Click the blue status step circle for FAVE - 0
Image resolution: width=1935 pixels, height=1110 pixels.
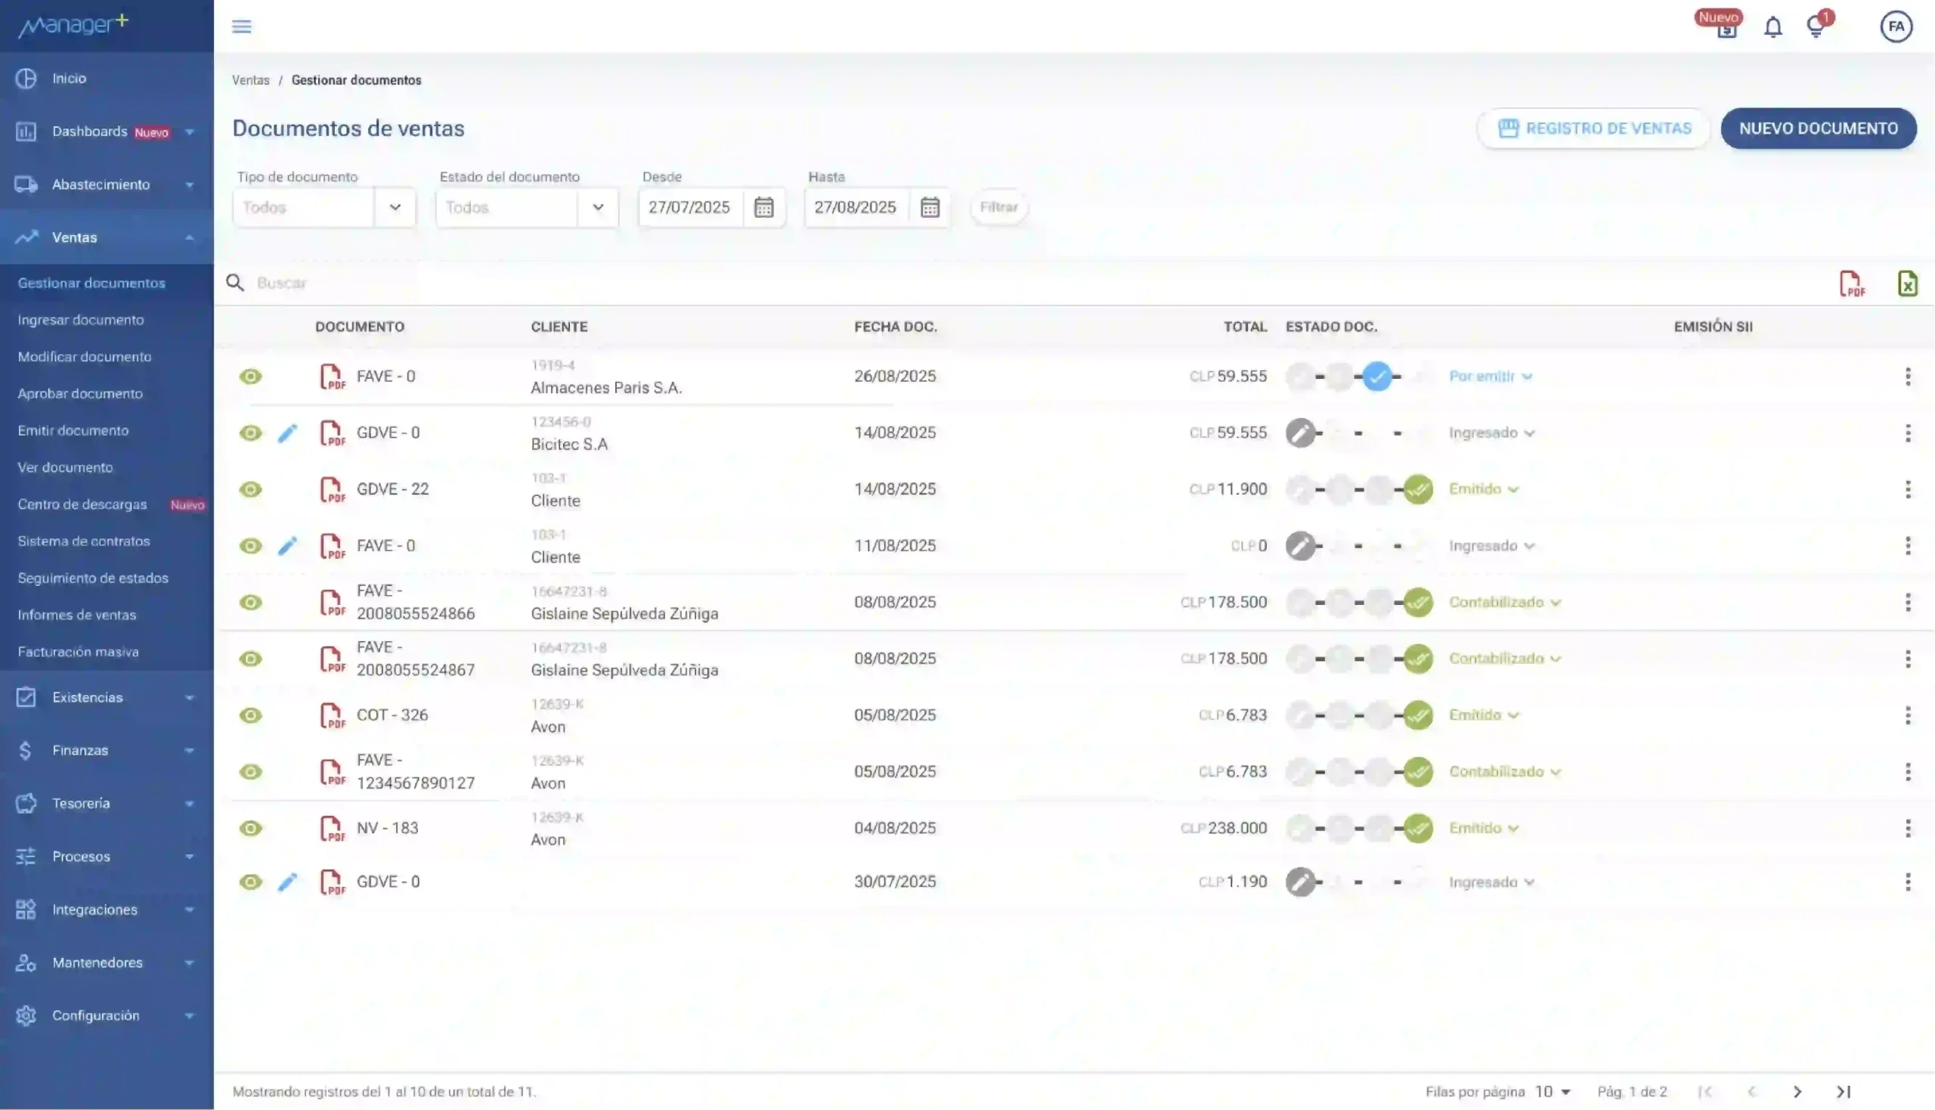pyautogui.click(x=1377, y=377)
